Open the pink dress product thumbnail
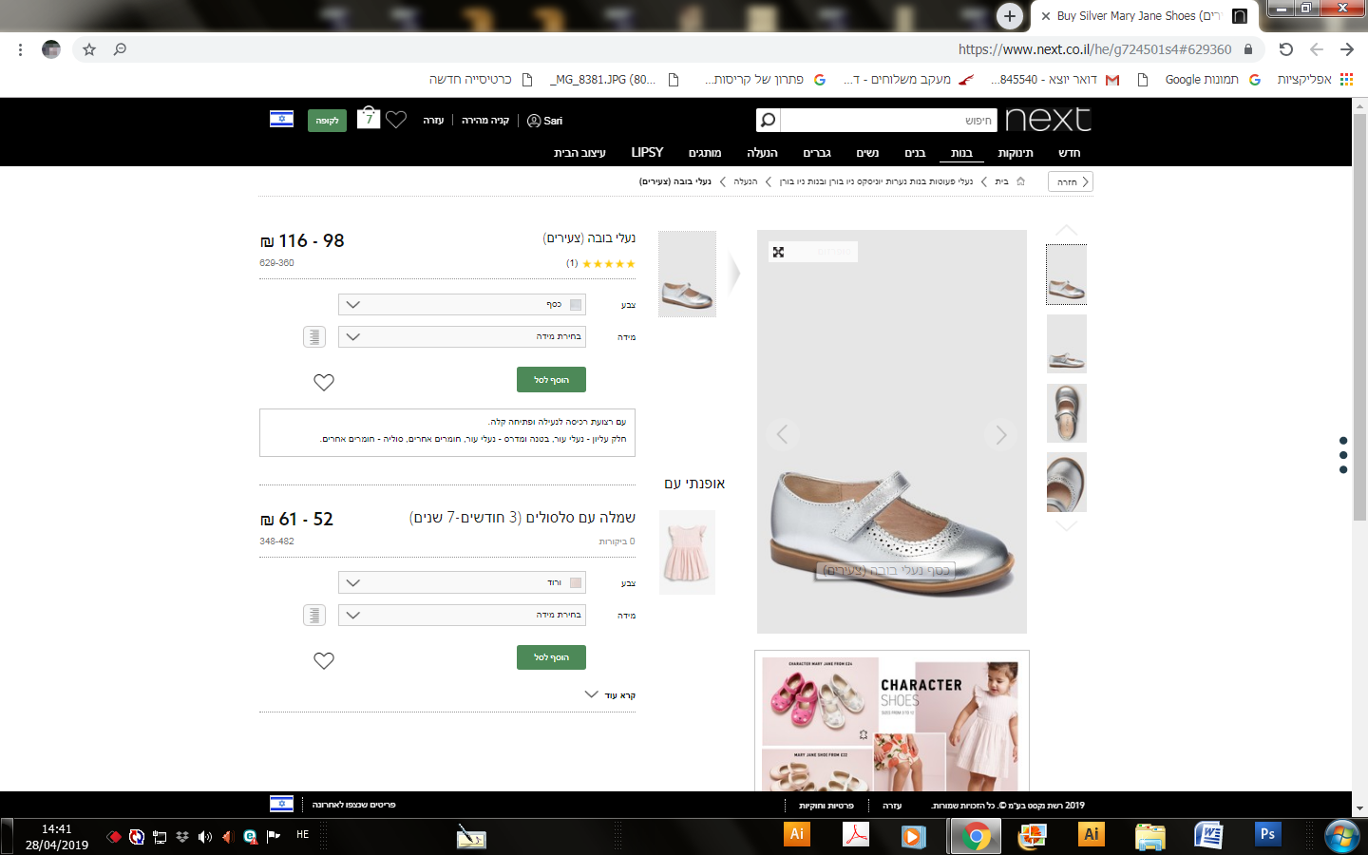This screenshot has width=1368, height=855. click(687, 552)
